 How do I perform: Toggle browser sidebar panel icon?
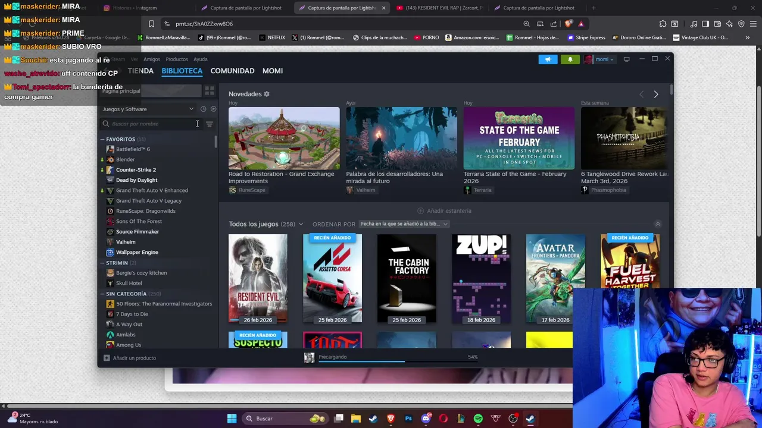tap(705, 24)
